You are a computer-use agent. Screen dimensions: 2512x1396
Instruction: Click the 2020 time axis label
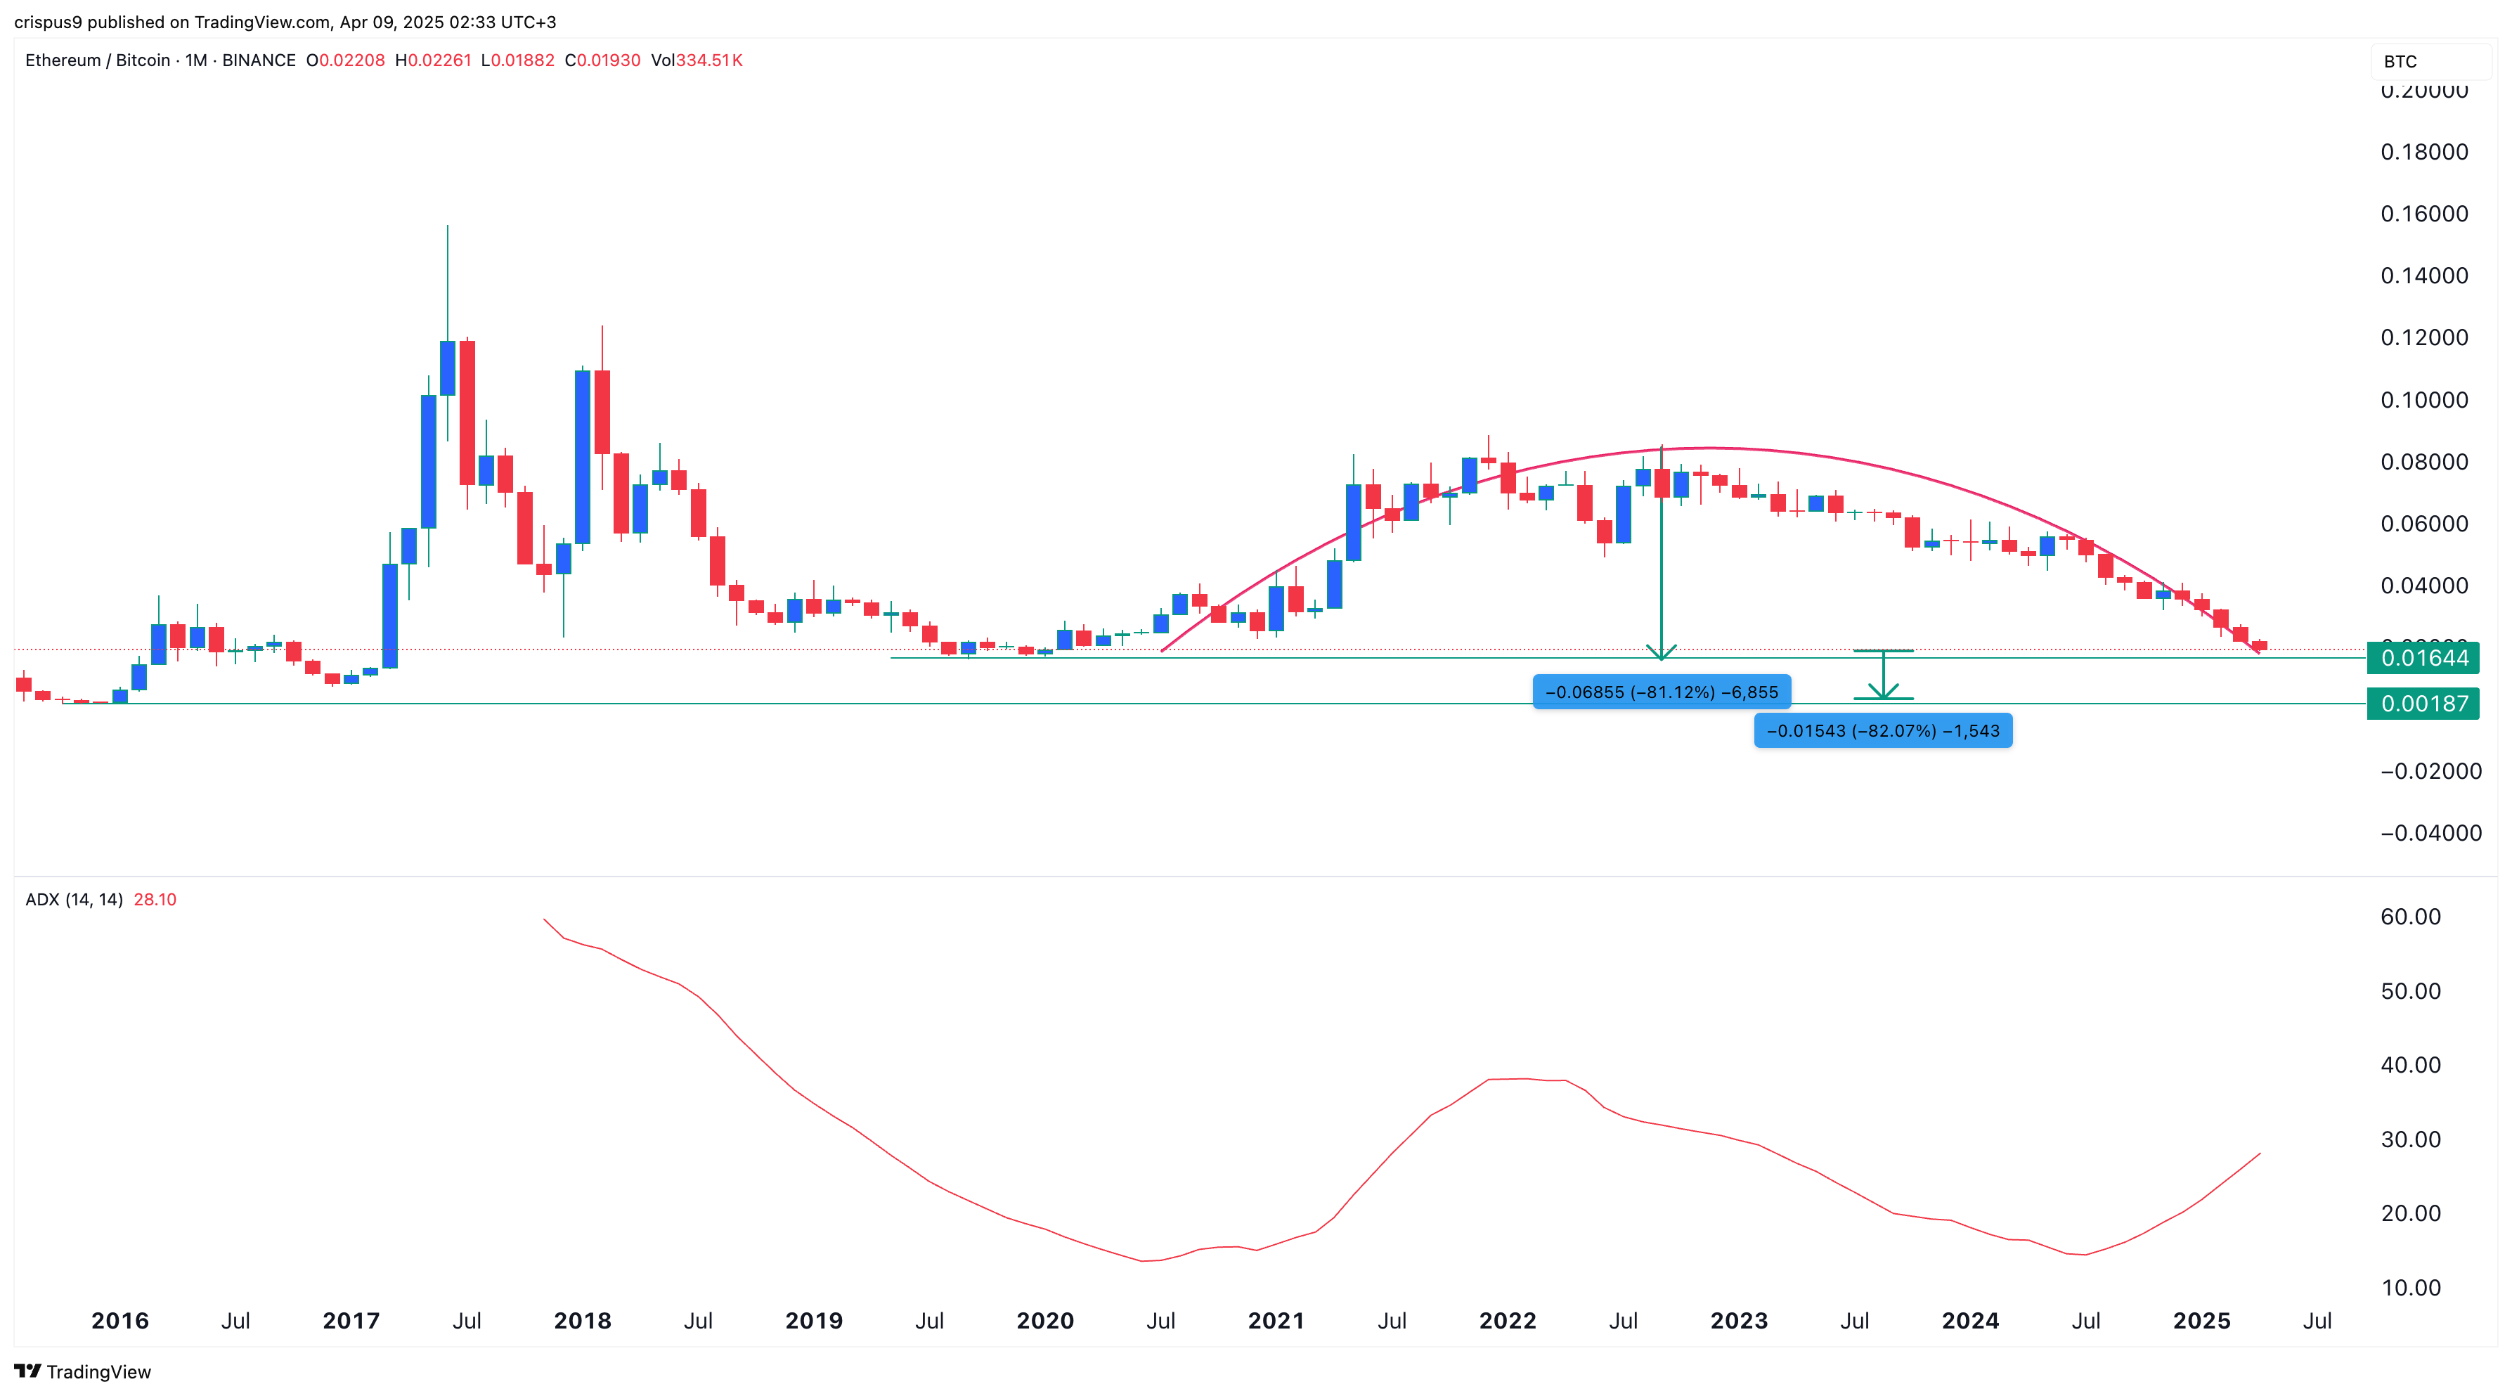(x=1044, y=1321)
